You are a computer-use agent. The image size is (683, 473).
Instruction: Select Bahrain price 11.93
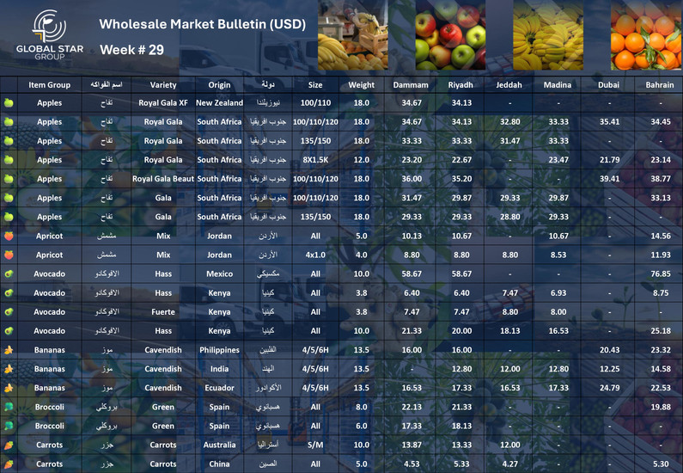(661, 255)
